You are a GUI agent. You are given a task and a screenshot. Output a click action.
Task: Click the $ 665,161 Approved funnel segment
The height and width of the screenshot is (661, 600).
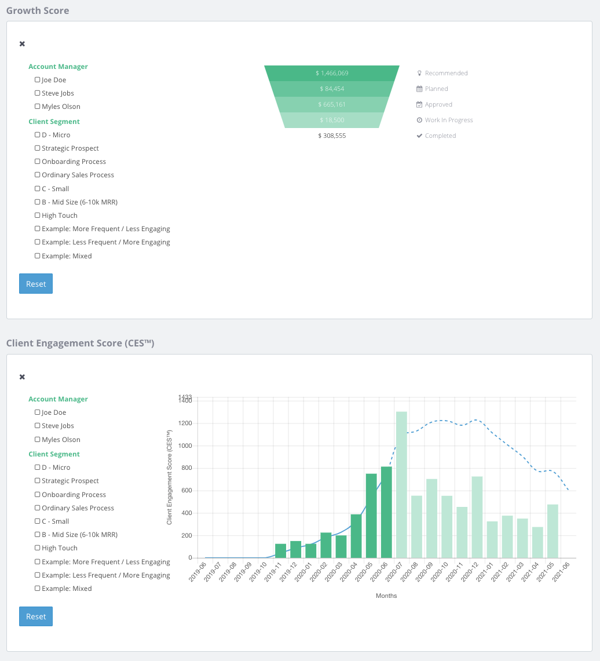pos(332,104)
